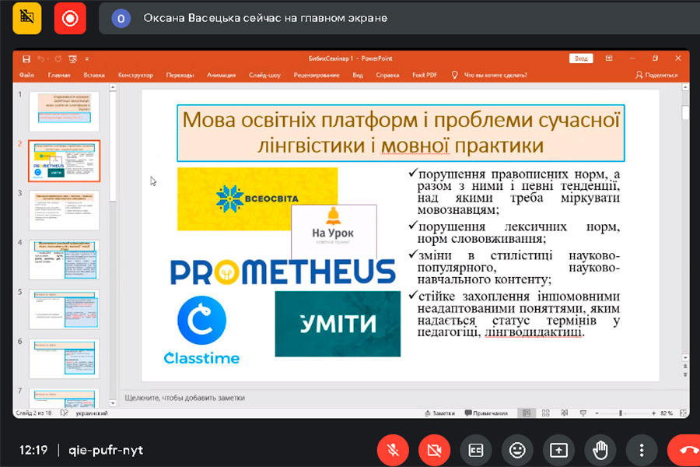
Task: Open the Customize Quick Access Toolbar arrow
Action: pyautogui.click(x=87, y=59)
